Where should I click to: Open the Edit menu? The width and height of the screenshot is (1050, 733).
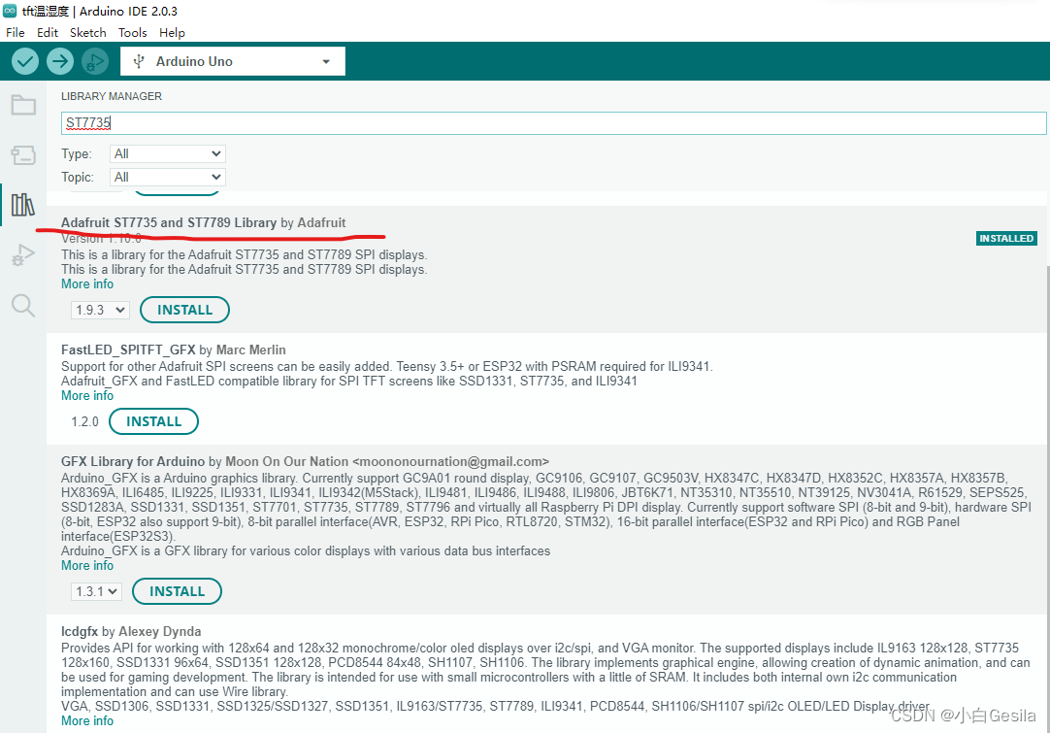pyautogui.click(x=47, y=33)
